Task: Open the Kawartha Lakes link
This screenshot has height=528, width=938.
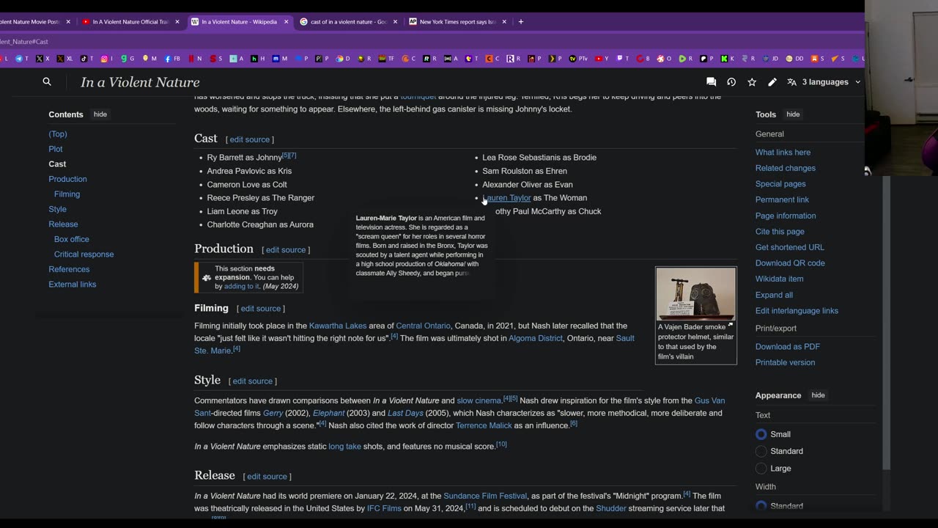Action: 338,326
